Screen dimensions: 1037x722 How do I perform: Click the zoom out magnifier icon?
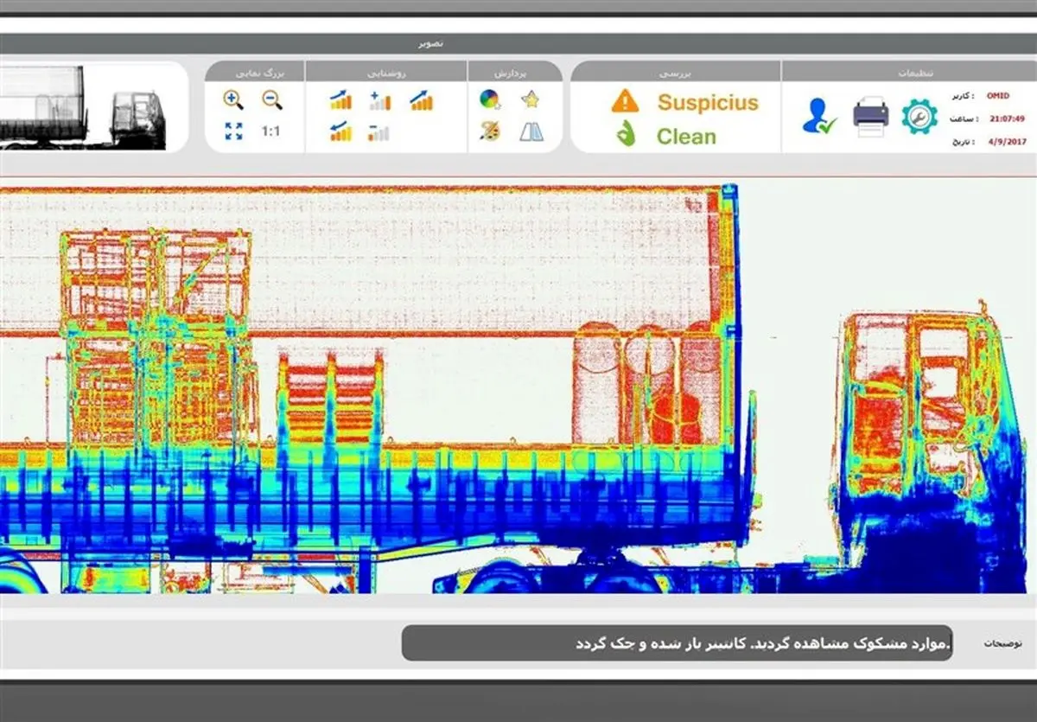272,99
